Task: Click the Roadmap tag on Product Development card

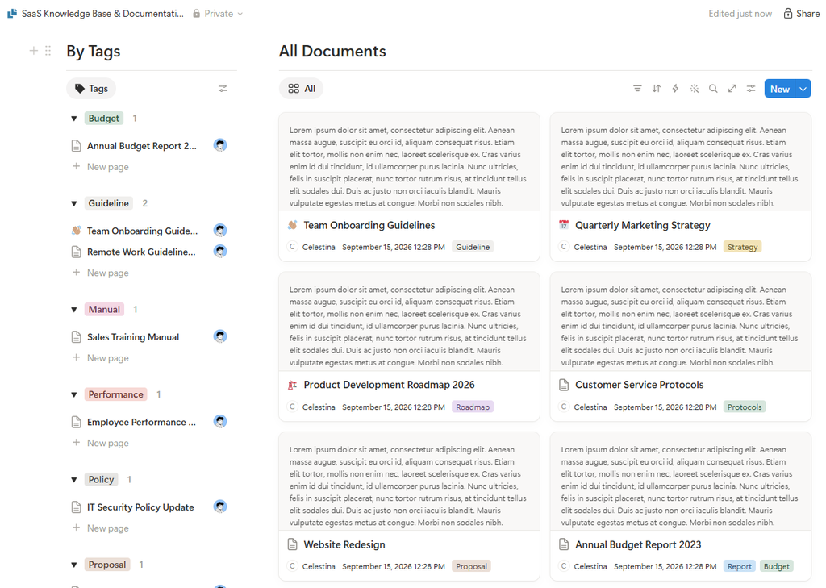Action: coord(473,407)
